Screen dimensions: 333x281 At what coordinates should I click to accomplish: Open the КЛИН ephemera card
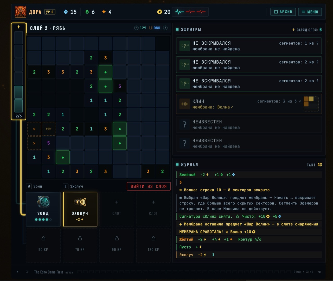pos(249,104)
